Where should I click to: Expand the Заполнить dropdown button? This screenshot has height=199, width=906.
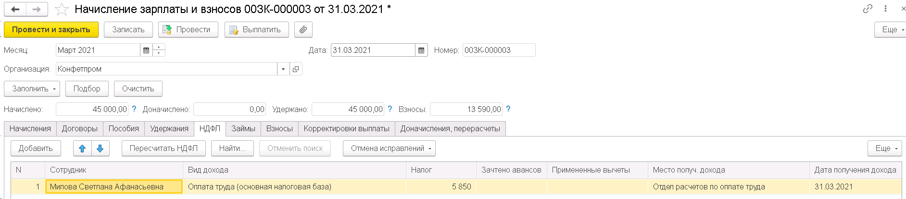point(32,89)
